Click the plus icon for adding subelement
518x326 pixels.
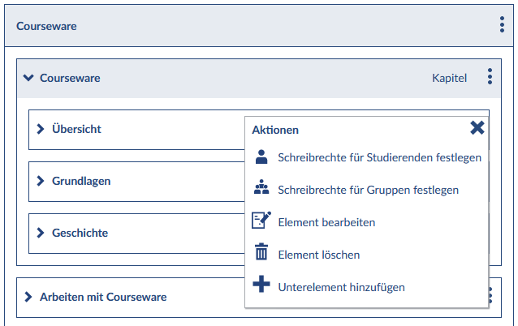pos(261,286)
